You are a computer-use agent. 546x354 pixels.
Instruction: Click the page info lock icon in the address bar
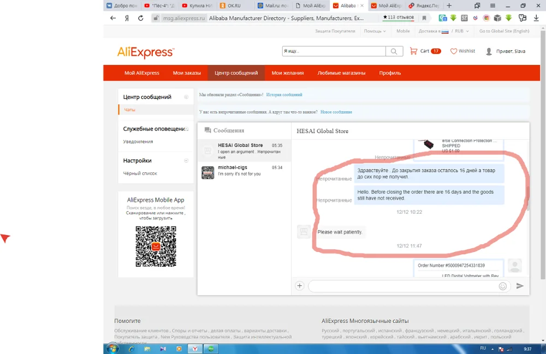[156, 18]
